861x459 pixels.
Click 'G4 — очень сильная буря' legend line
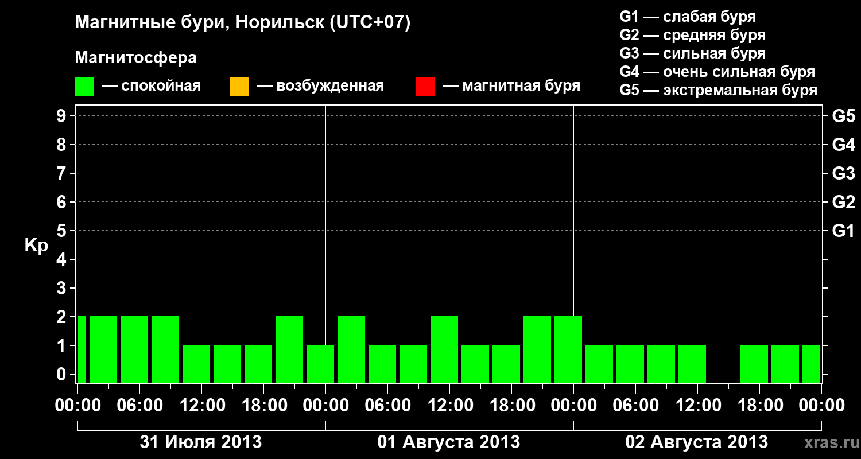pyautogui.click(x=717, y=72)
